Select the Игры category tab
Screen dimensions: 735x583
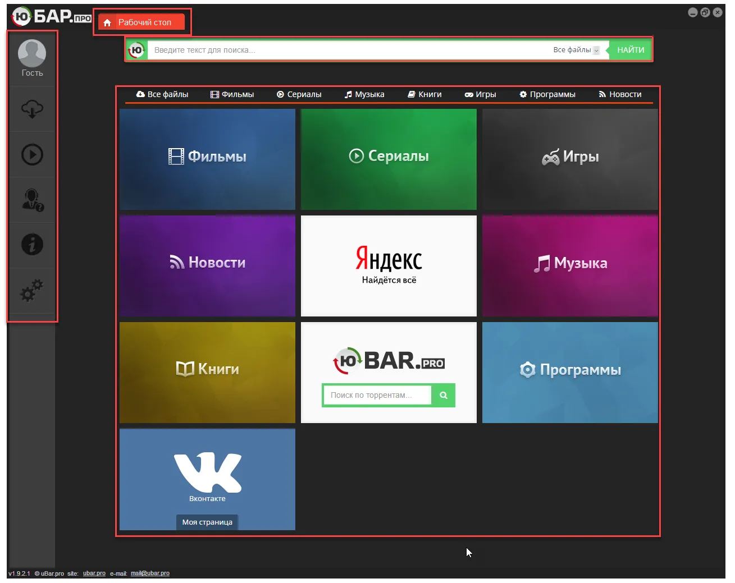(480, 94)
